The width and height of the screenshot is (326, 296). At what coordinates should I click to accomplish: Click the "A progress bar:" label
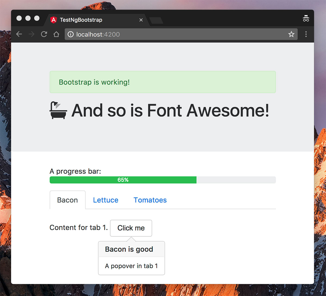(75, 171)
